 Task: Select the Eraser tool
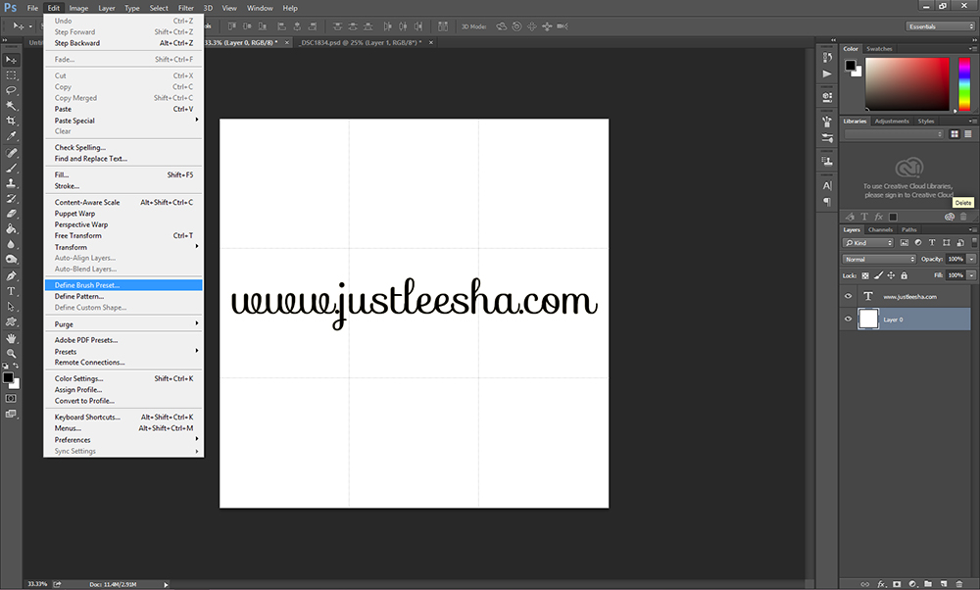(x=11, y=214)
